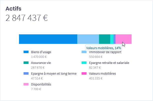Select the narrow cyan Epargne retraite bar segment

point(112,39)
